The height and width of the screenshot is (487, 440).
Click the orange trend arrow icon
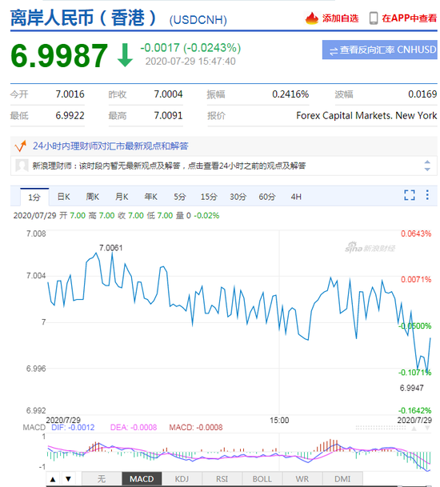point(21,146)
